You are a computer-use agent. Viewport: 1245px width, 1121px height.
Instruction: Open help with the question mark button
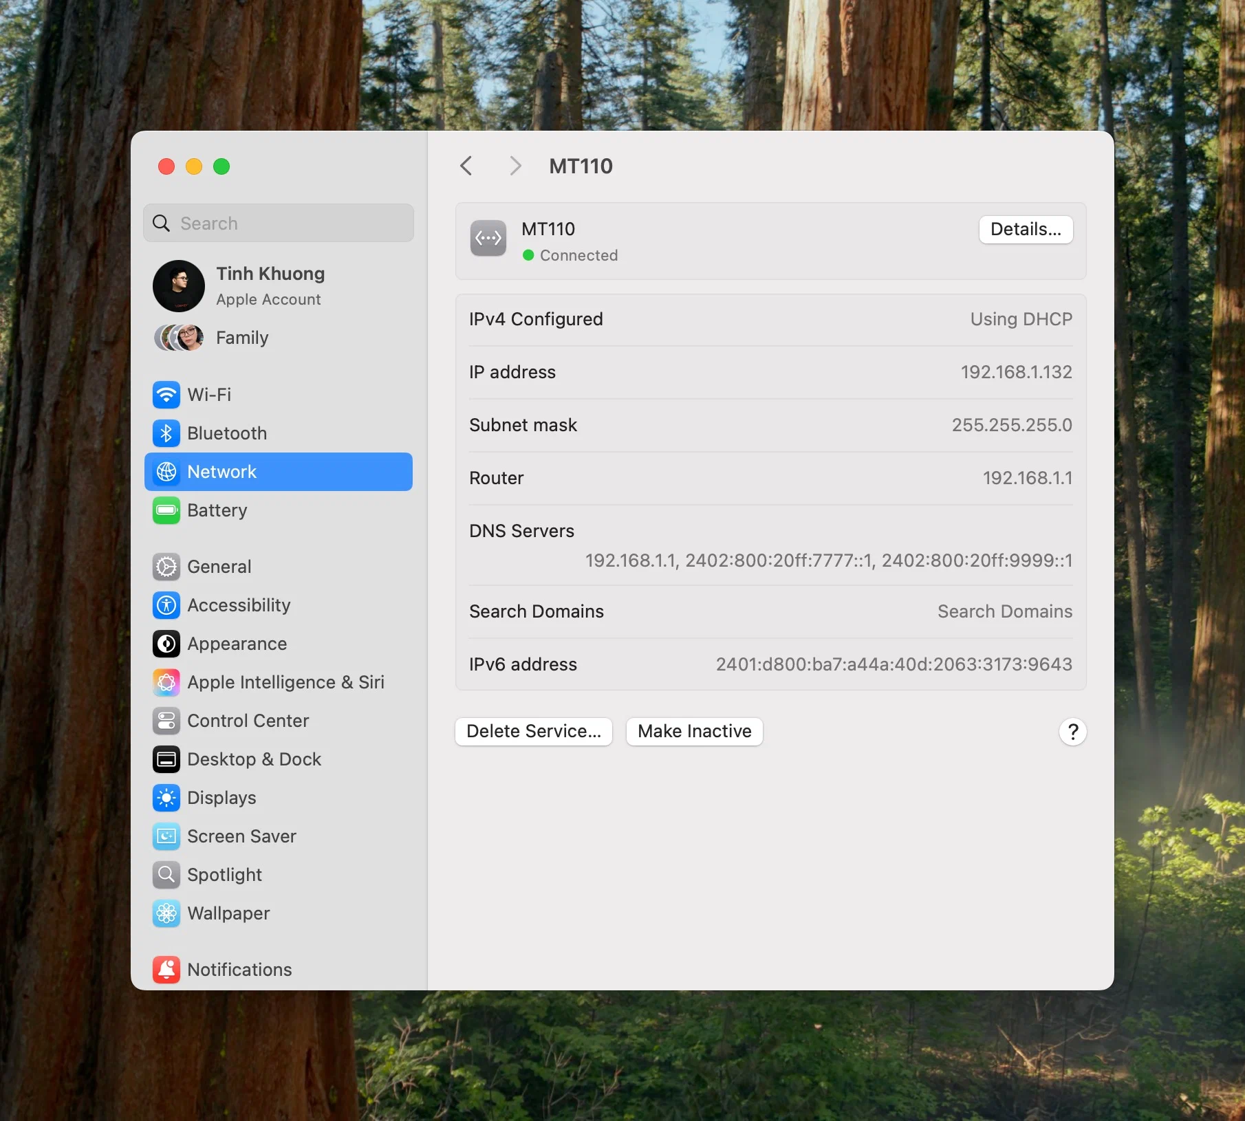click(x=1073, y=732)
